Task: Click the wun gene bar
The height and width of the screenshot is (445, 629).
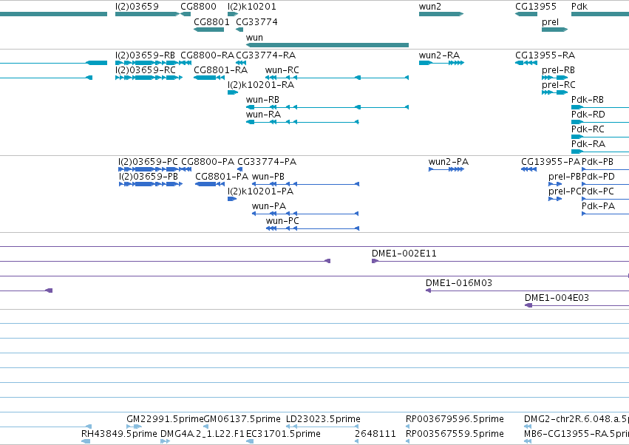Action: 327,45
